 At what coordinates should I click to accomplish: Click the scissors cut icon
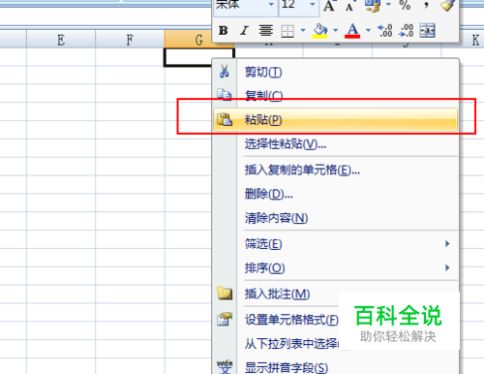coord(225,71)
